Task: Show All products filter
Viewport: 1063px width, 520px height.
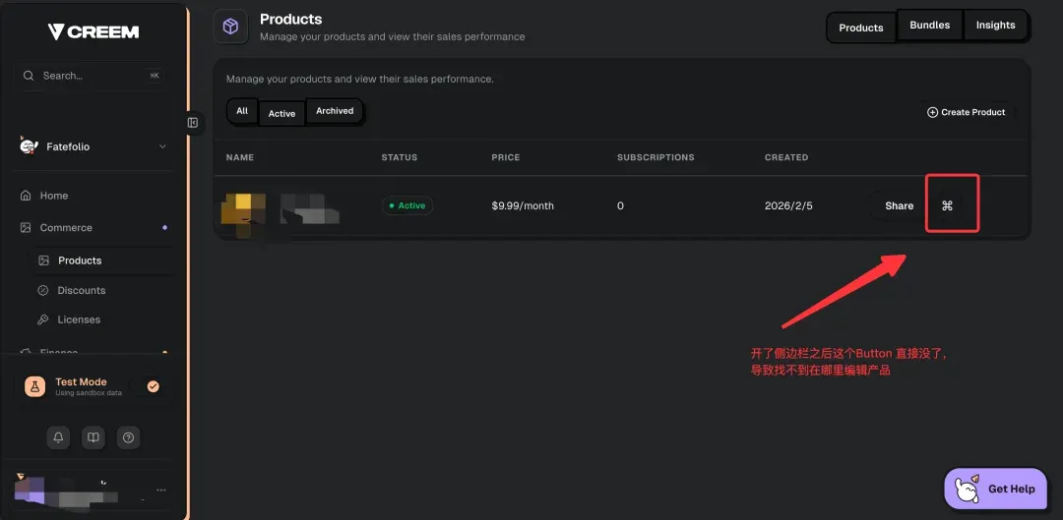Action: tap(242, 111)
